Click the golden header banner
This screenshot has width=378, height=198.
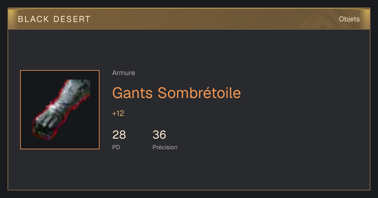point(189,19)
